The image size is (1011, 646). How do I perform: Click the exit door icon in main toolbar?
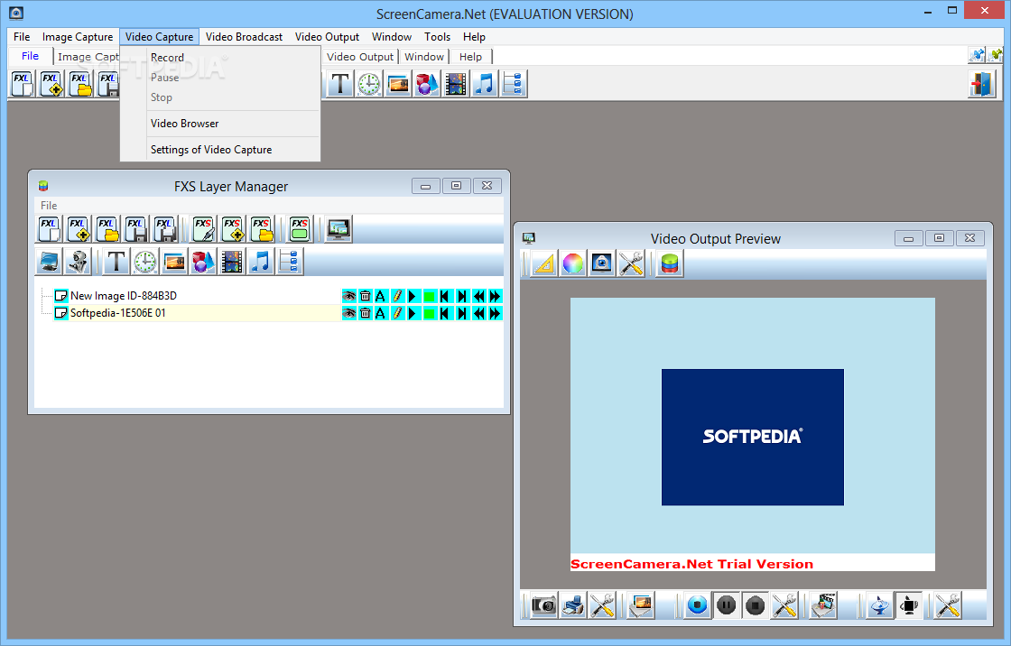click(x=982, y=84)
